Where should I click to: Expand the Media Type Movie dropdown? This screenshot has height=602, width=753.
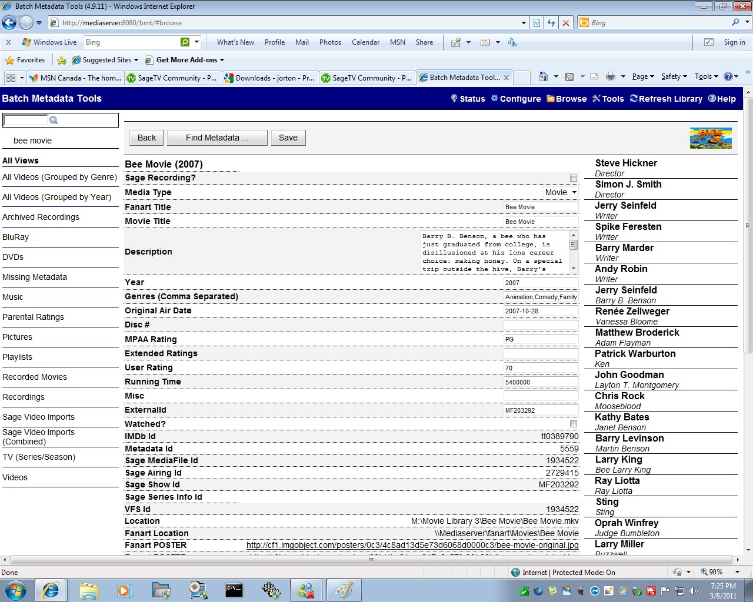(x=561, y=192)
